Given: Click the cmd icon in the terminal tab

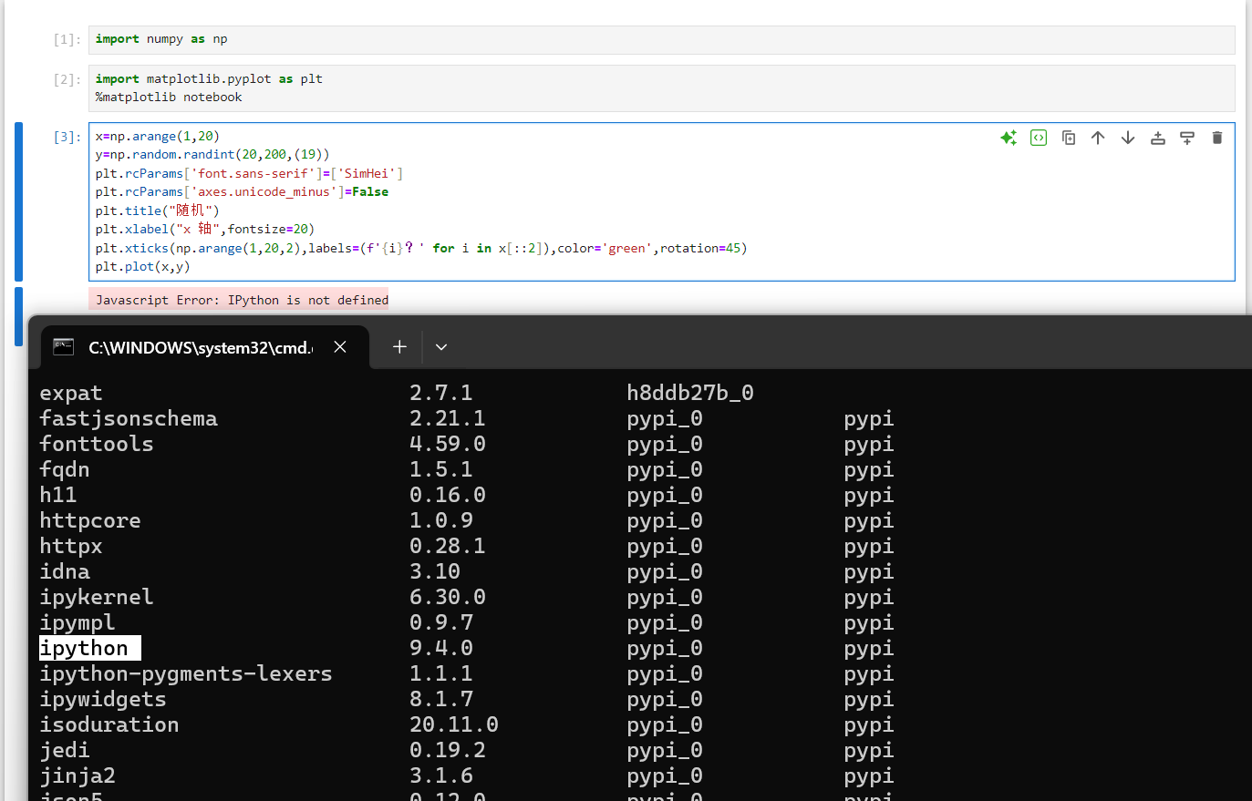Looking at the screenshot, I should (x=63, y=346).
